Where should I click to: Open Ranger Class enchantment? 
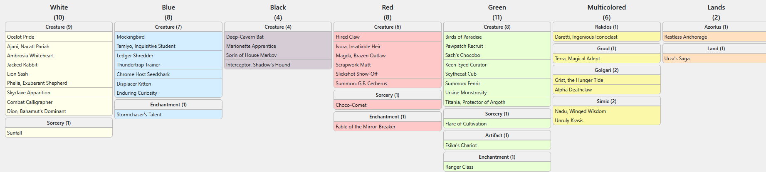(x=459, y=167)
